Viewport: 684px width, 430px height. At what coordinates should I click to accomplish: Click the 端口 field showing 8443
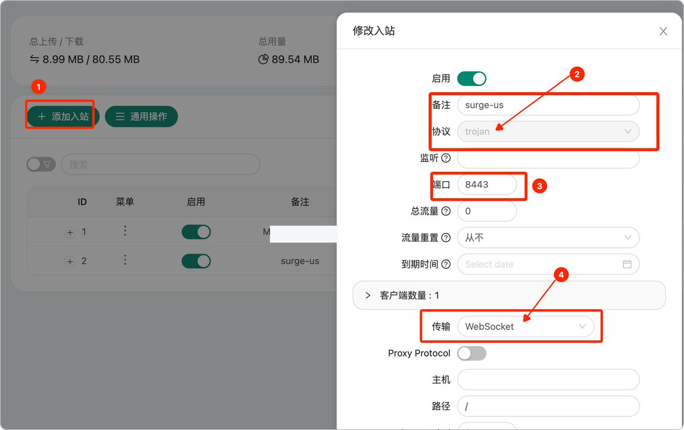coord(487,185)
